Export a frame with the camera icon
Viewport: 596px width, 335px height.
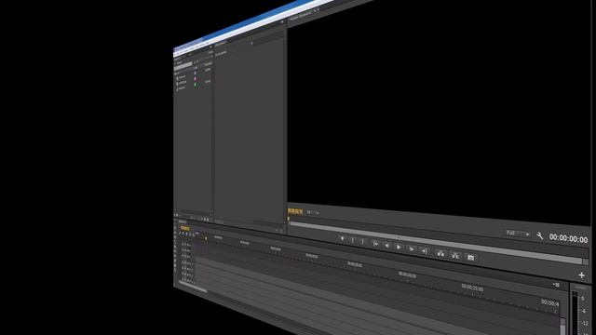470,258
